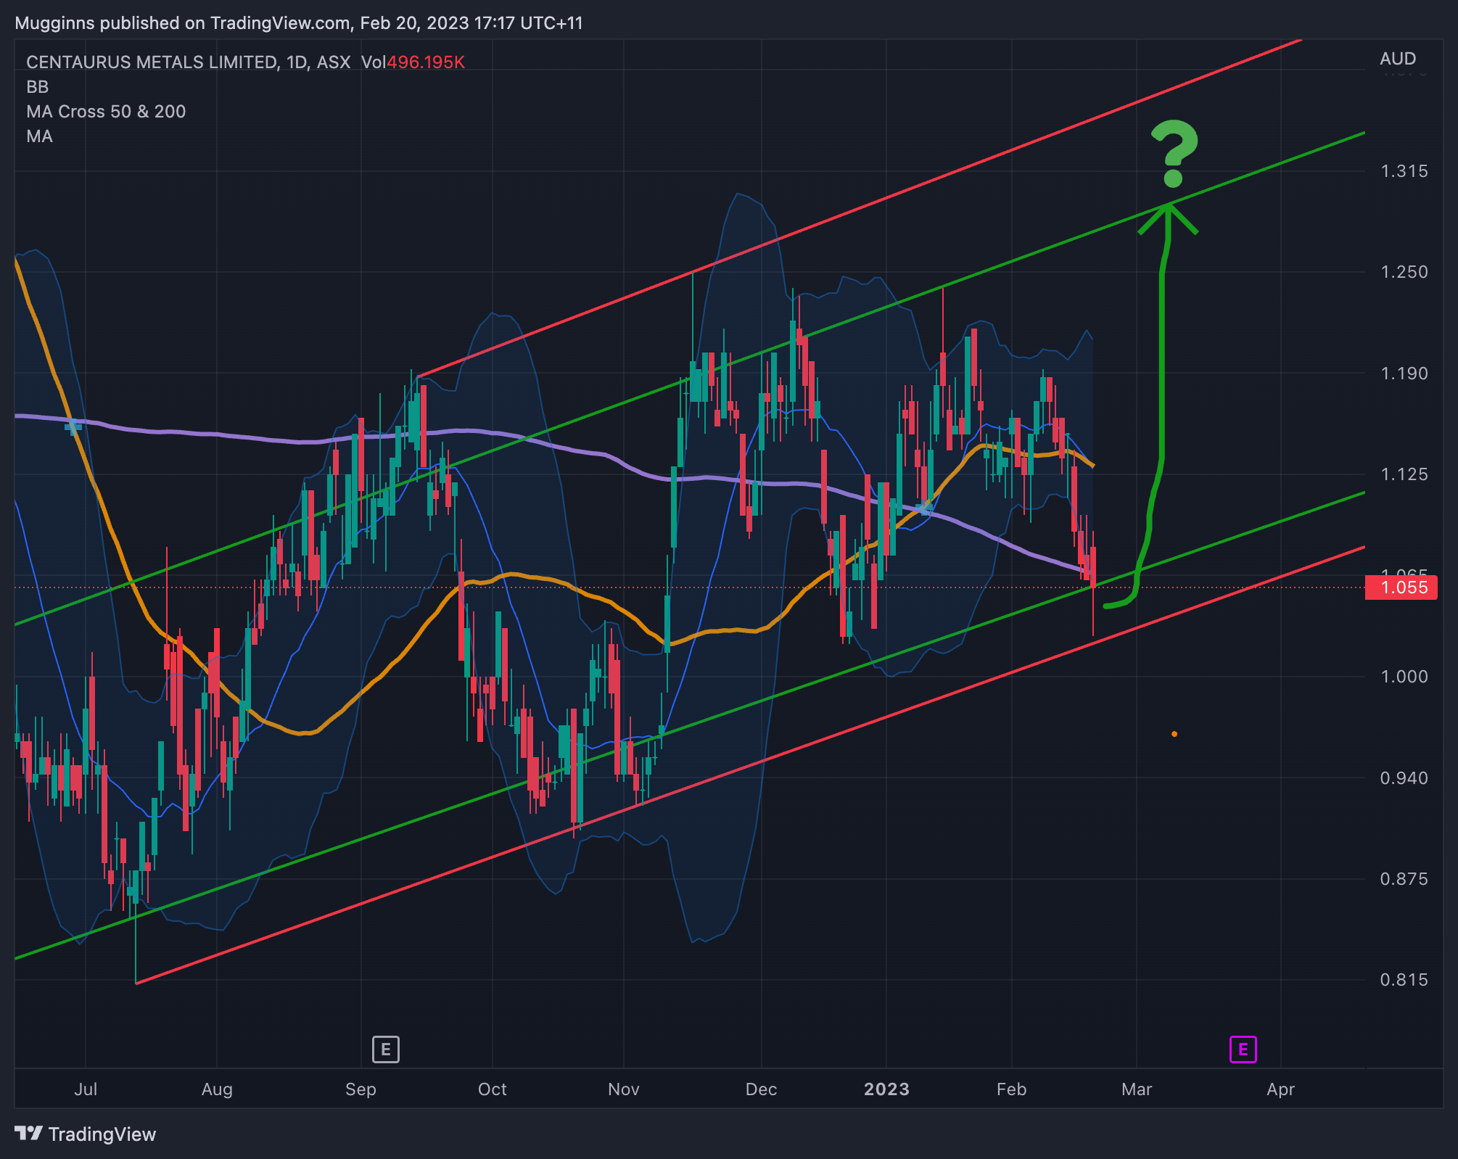Screen dimensions: 1458x1159
Task: Click the Dec label on time axis
Action: point(762,1089)
